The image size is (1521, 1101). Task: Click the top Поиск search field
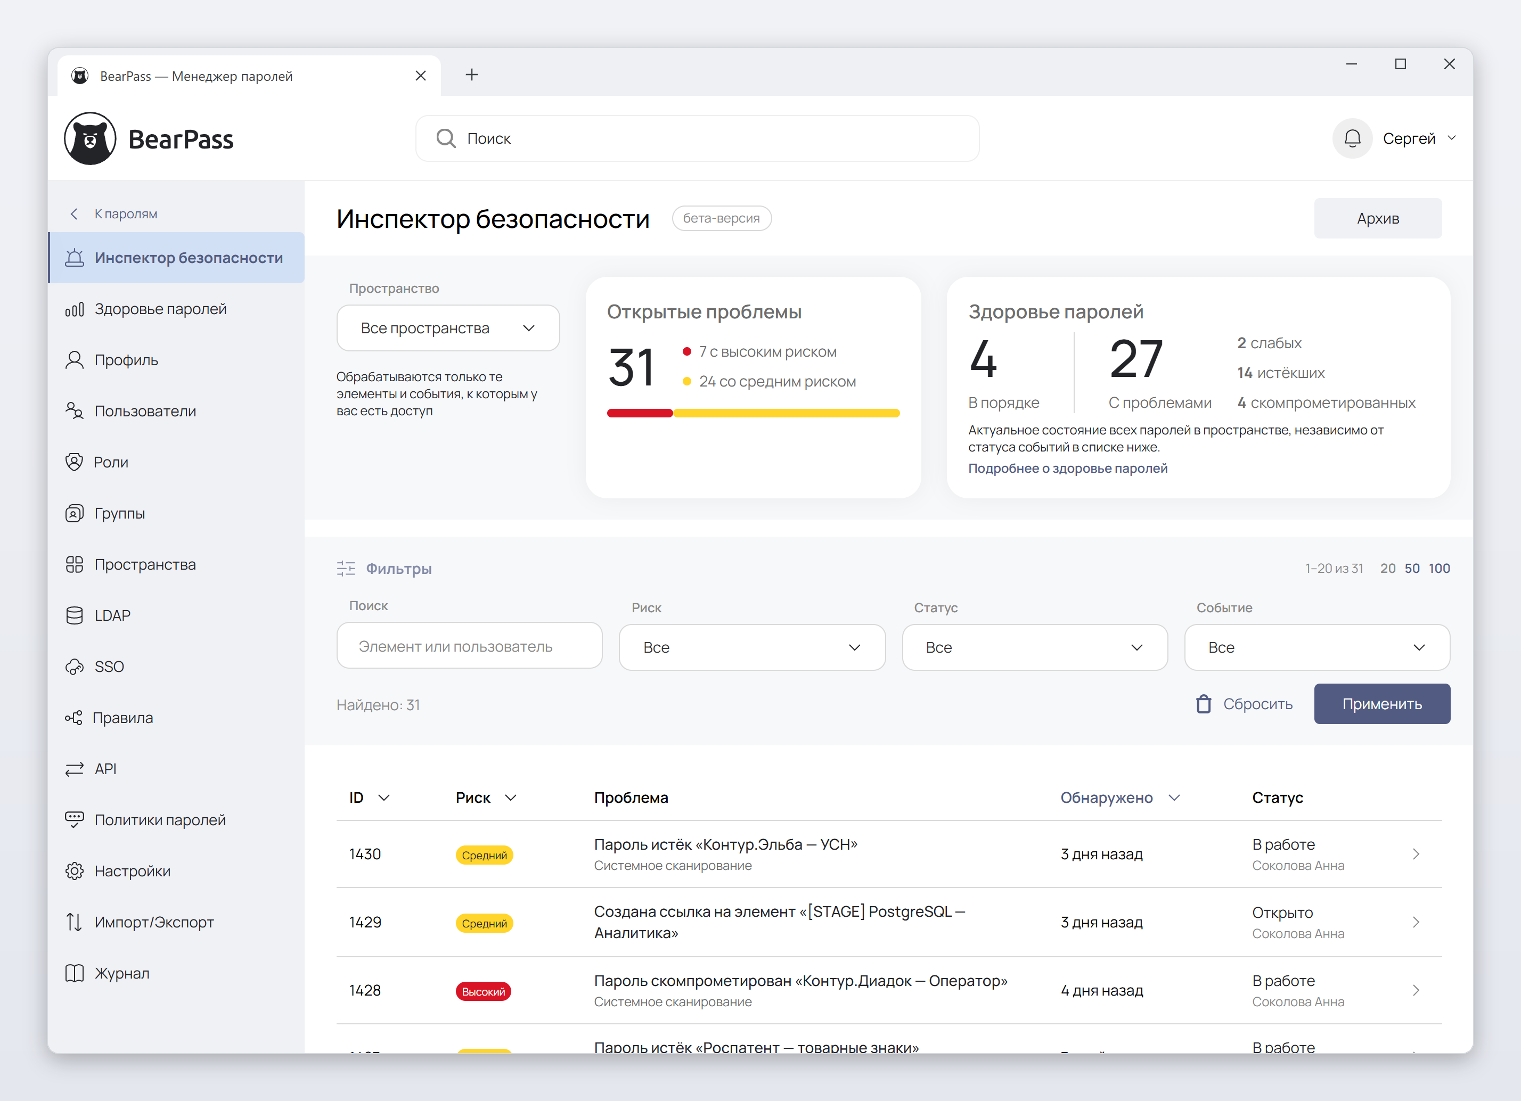(x=697, y=138)
